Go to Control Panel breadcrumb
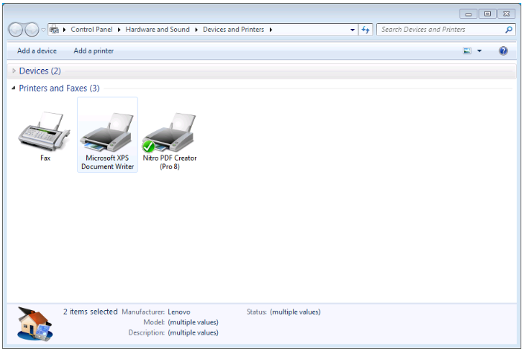Viewport: 525px width, 351px height. 91,30
